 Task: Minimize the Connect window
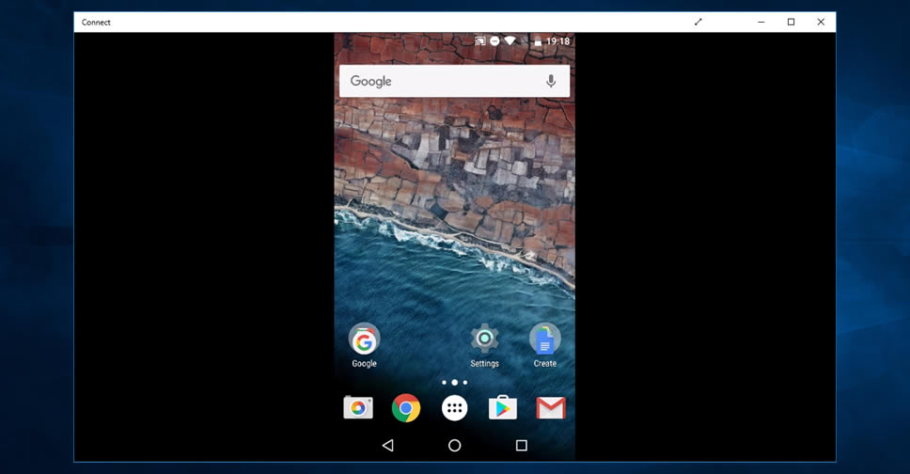(761, 22)
